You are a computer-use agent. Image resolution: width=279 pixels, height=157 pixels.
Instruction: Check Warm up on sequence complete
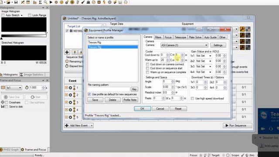click(147, 72)
